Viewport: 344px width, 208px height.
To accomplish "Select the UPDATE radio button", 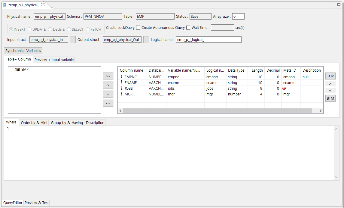I will (30, 29).
